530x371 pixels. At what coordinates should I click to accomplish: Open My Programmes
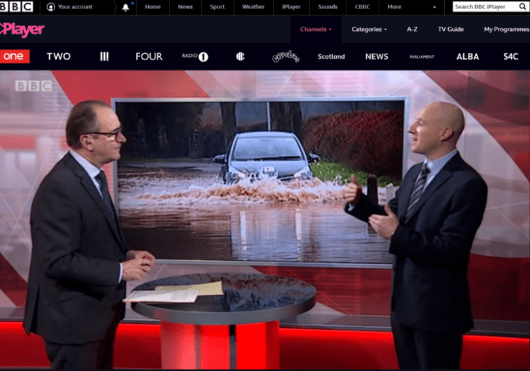click(506, 29)
